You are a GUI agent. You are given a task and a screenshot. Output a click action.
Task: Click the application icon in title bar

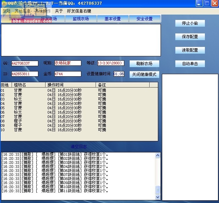tap(4, 3)
